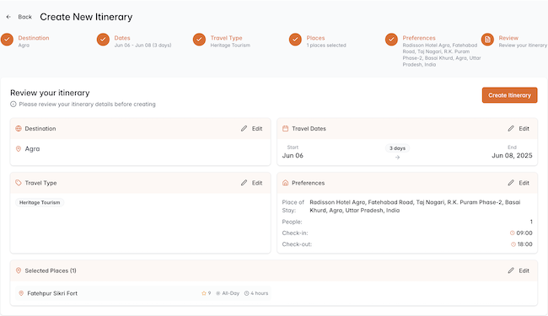This screenshot has width=548, height=316.
Task: Click the Destination step checkmark circle
Action: point(7,40)
